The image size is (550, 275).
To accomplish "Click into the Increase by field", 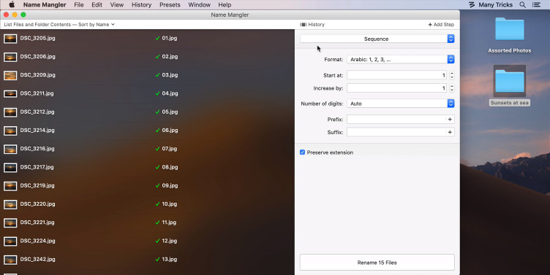I will coord(396,88).
